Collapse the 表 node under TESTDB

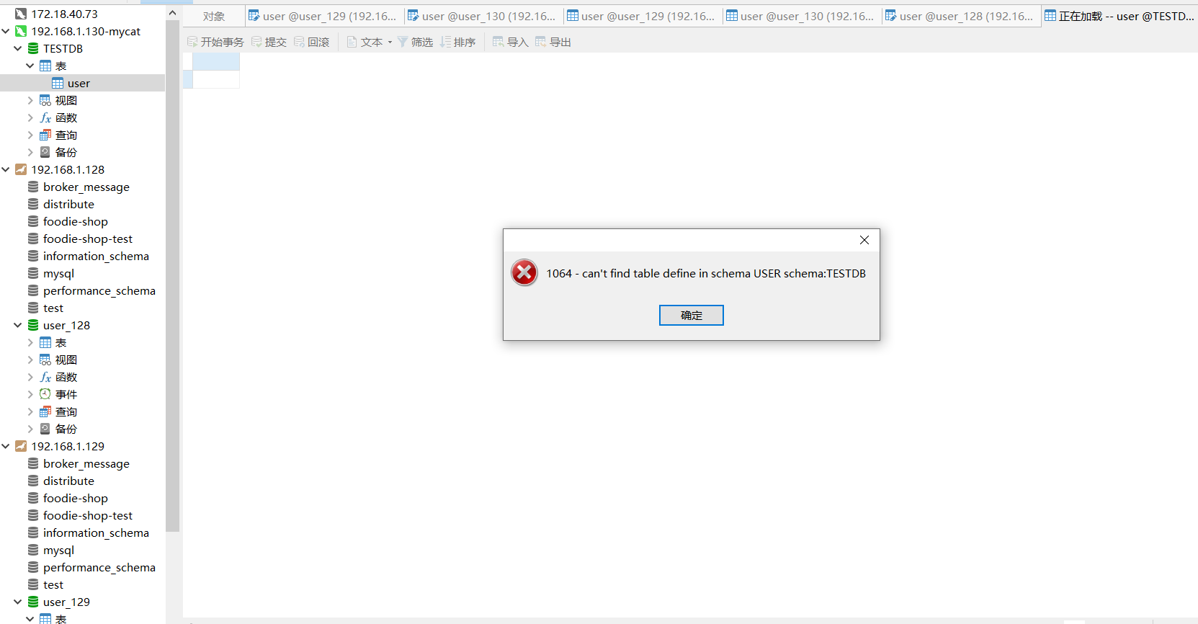click(30, 66)
